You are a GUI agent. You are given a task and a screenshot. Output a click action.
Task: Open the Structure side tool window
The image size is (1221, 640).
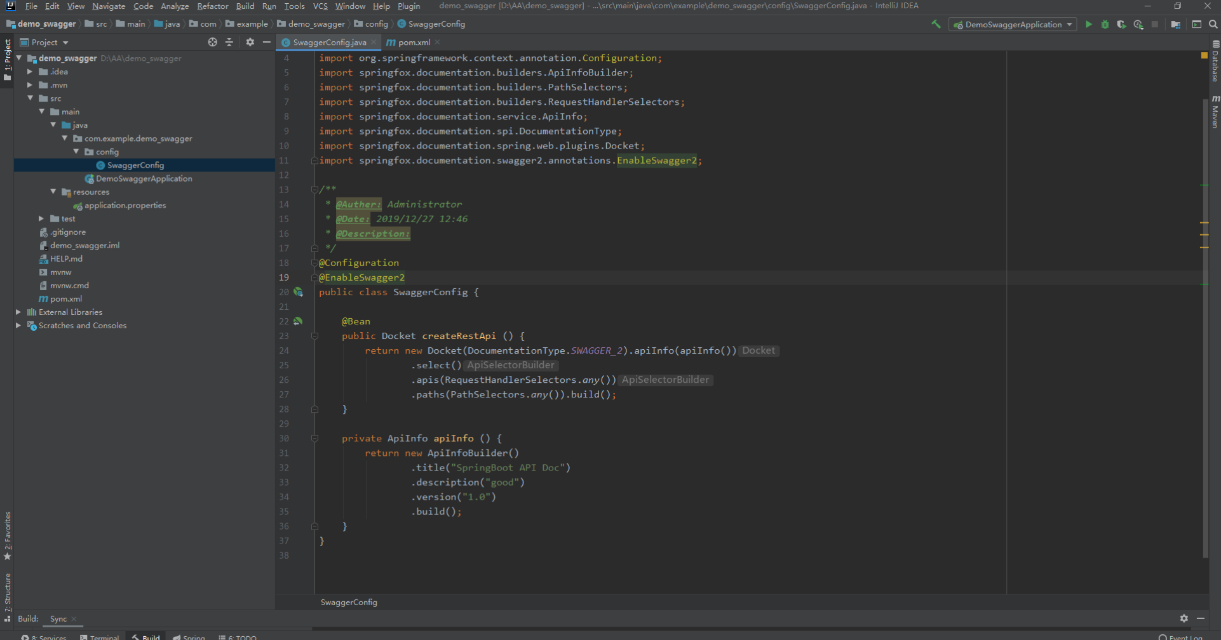click(8, 597)
